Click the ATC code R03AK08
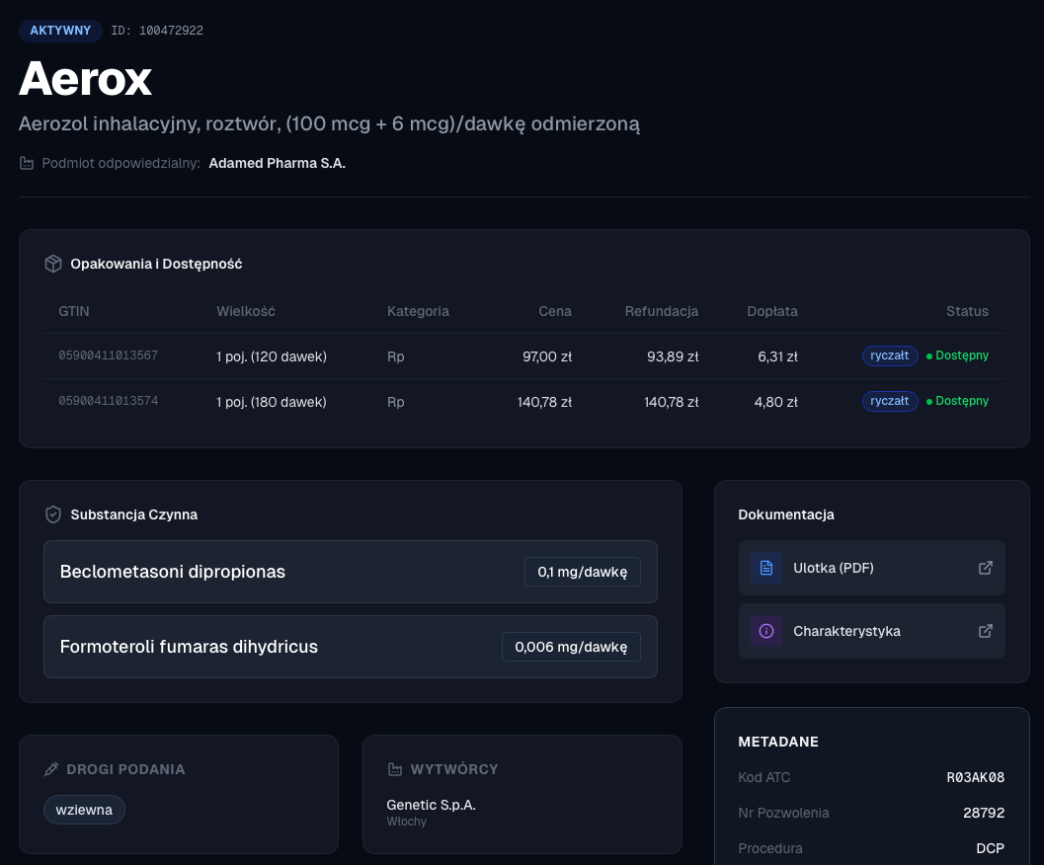The width and height of the screenshot is (1044, 865). (975, 777)
